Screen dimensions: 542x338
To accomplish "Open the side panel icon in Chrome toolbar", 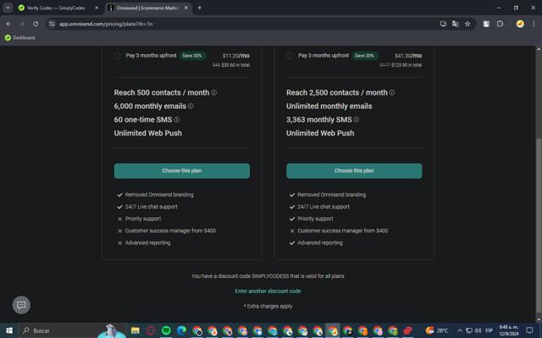I will click(x=486, y=24).
